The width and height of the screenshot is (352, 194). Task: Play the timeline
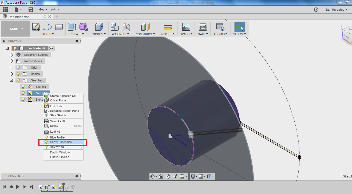(18, 187)
